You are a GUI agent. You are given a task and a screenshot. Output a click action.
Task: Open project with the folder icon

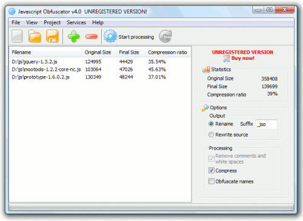tap(35, 36)
